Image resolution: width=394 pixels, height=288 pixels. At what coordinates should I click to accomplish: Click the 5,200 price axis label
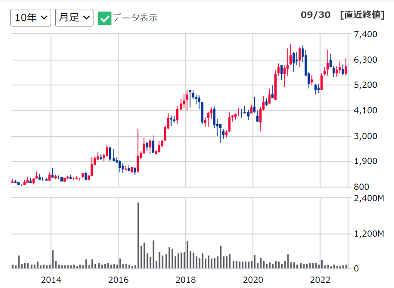366,85
